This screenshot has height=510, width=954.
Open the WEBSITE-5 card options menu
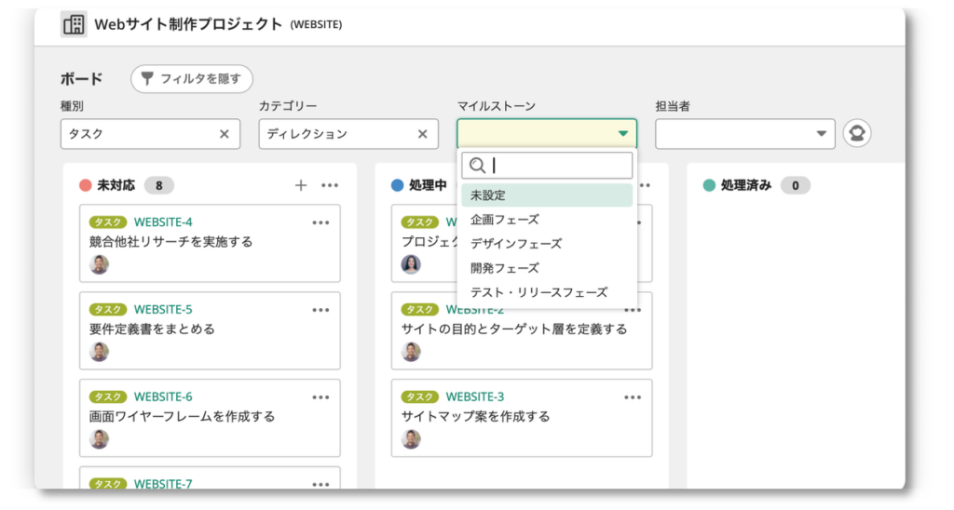(x=320, y=310)
